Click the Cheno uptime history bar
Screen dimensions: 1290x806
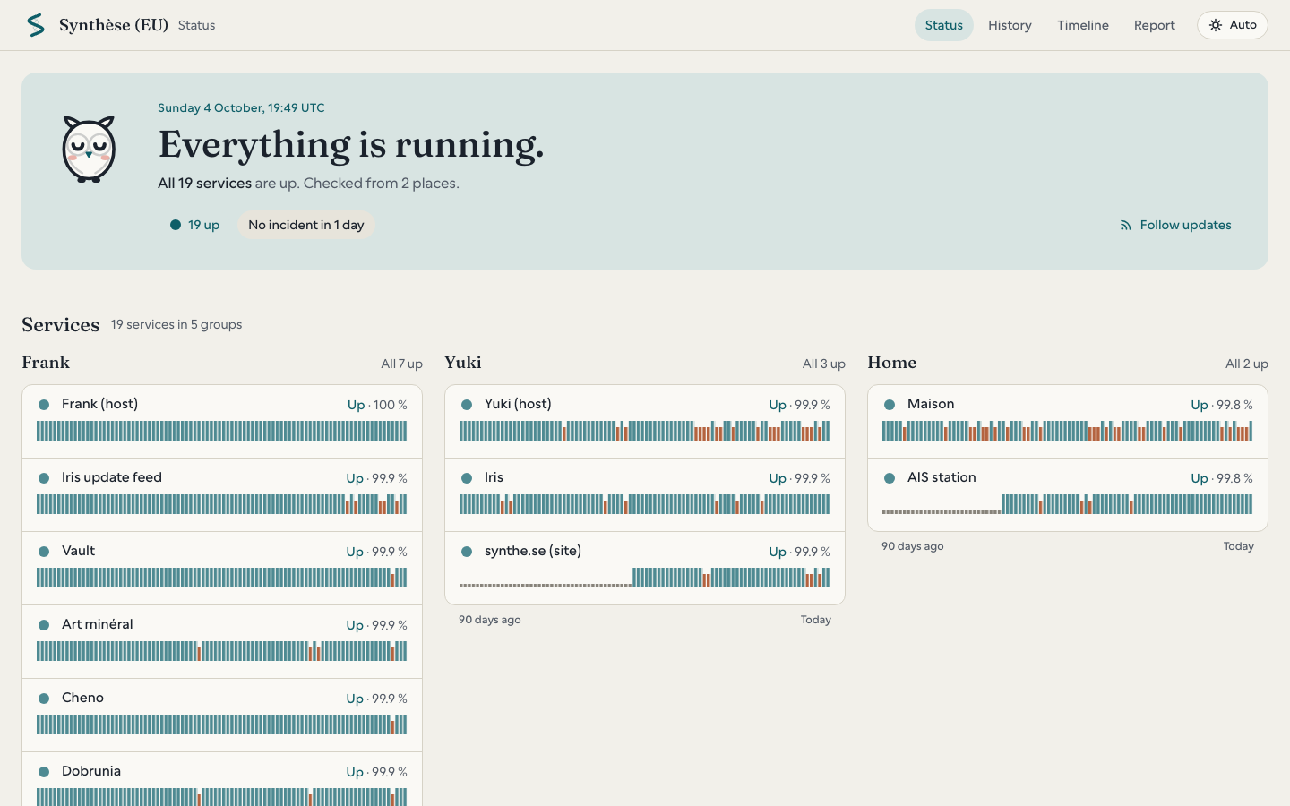tap(221, 725)
